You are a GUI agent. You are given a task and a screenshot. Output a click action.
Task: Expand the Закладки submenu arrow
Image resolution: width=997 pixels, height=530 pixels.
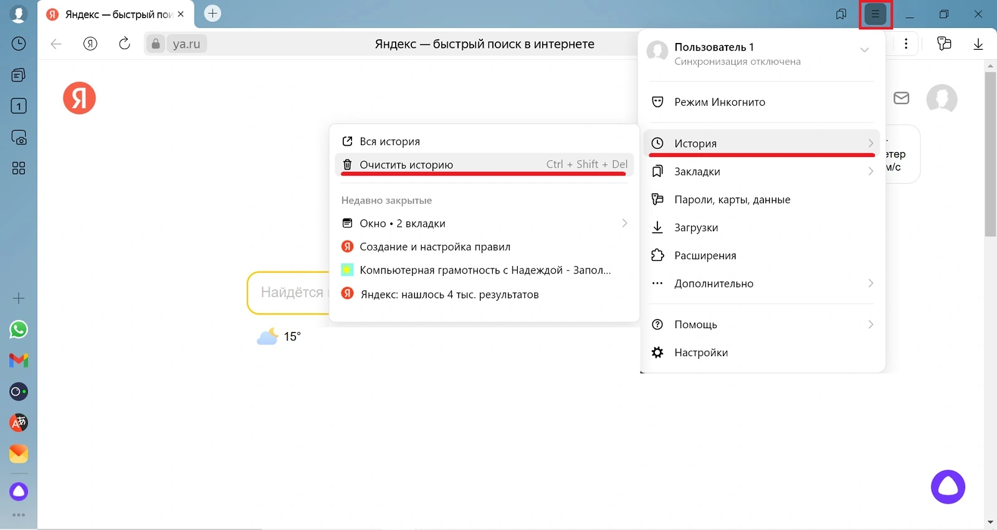pos(871,171)
